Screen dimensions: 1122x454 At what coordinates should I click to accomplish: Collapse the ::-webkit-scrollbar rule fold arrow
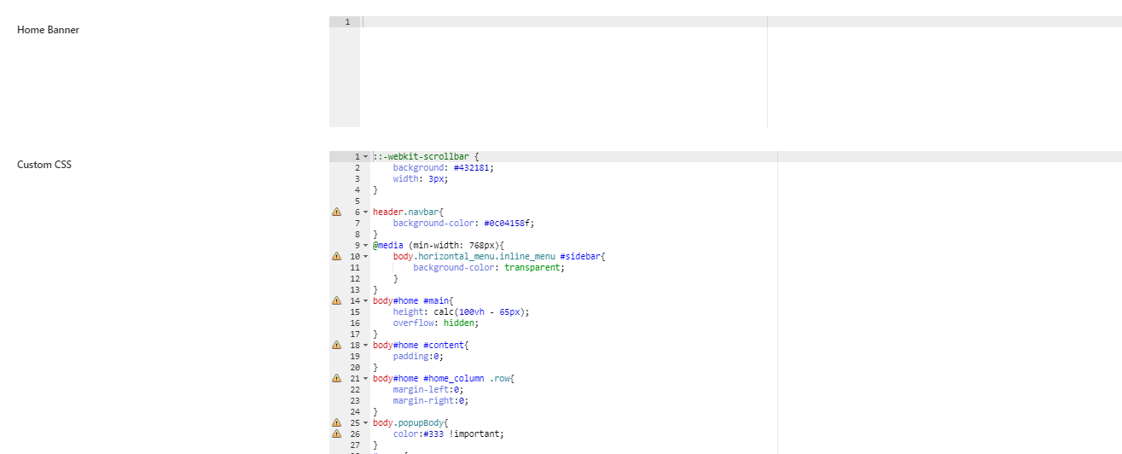365,157
